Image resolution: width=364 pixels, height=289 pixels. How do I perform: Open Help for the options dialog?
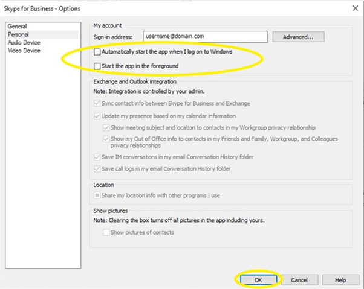click(341, 280)
